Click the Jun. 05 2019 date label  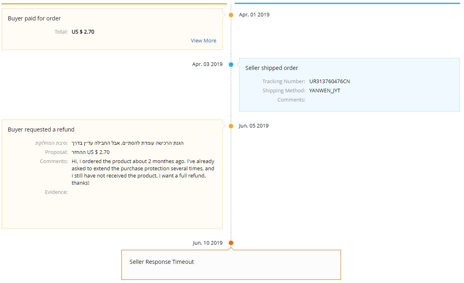(254, 126)
